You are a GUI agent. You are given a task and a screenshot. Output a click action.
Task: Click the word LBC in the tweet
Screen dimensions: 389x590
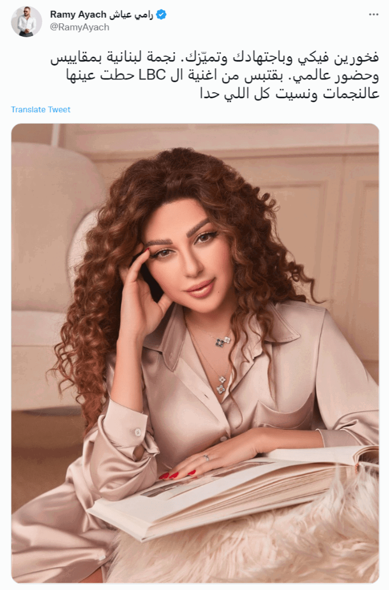152,75
